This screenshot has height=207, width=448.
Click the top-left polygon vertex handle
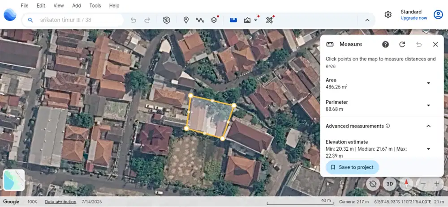pyautogui.click(x=190, y=96)
